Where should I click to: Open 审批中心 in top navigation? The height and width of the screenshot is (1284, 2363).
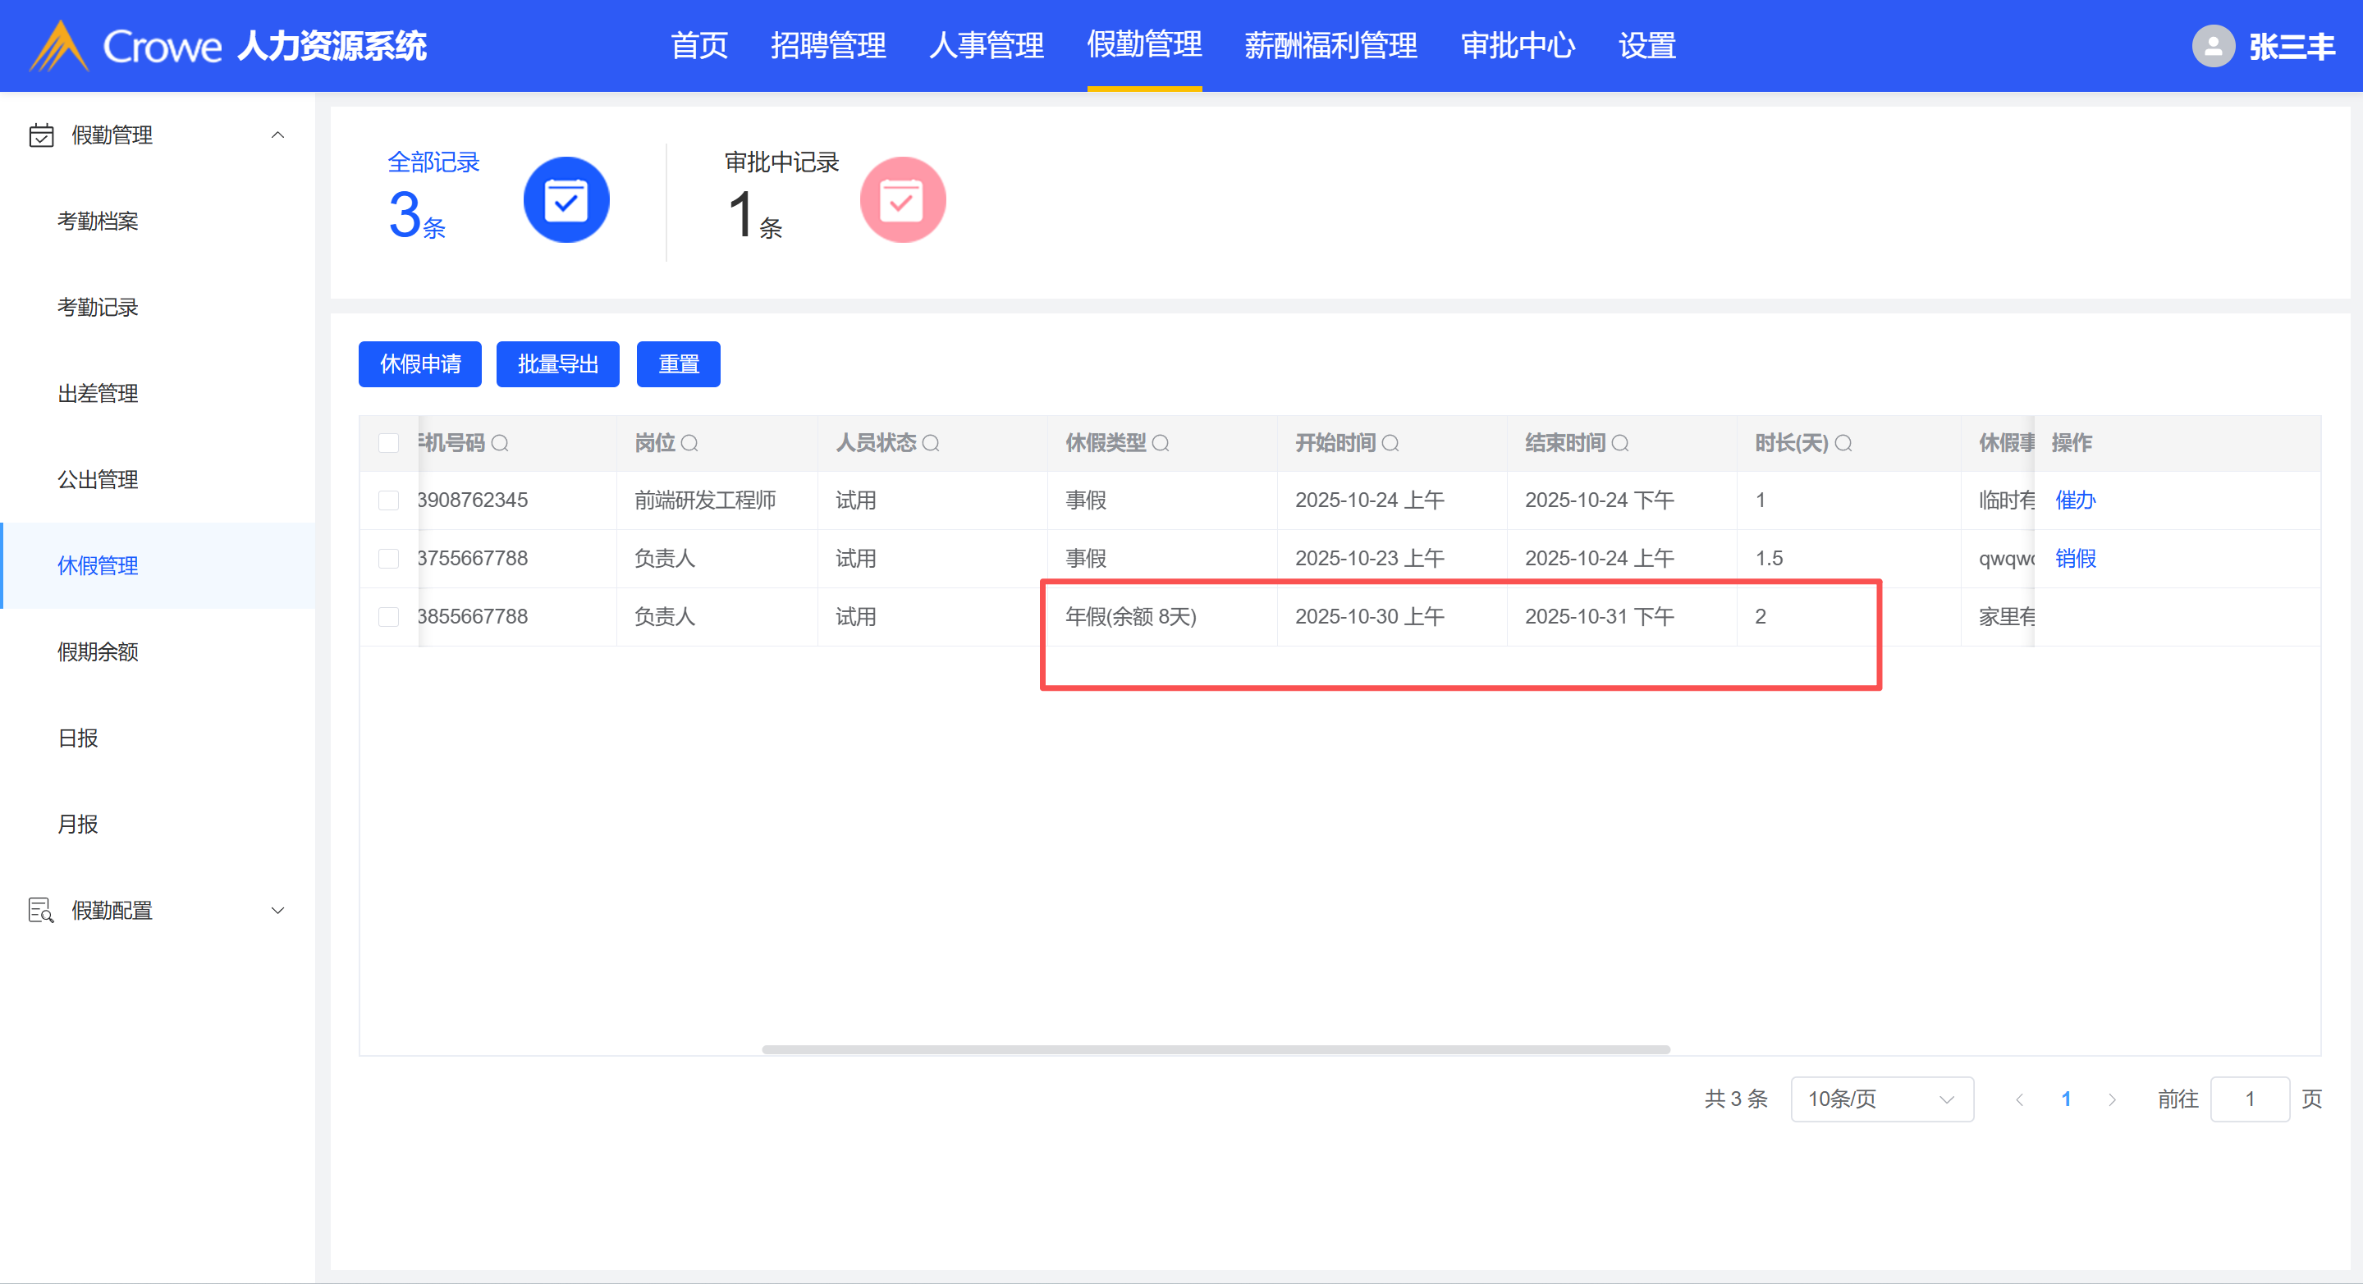(x=1518, y=46)
